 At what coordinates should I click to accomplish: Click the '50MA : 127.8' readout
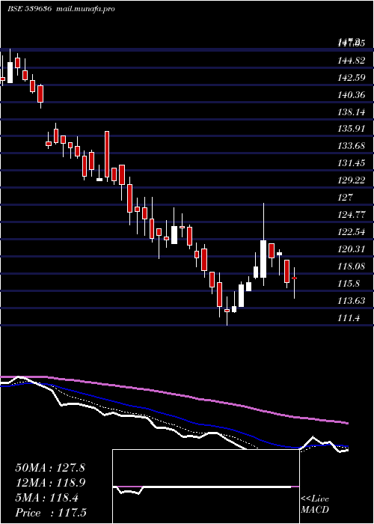pos(50,468)
